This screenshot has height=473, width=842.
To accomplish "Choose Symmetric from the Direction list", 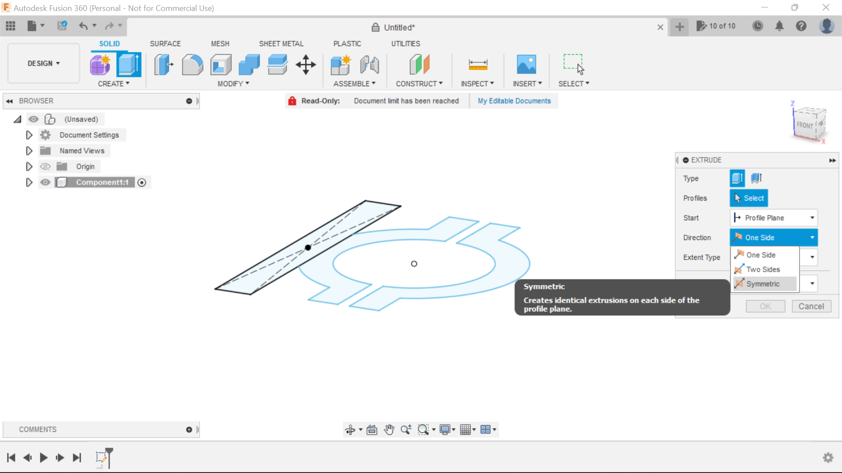I will [x=764, y=284].
